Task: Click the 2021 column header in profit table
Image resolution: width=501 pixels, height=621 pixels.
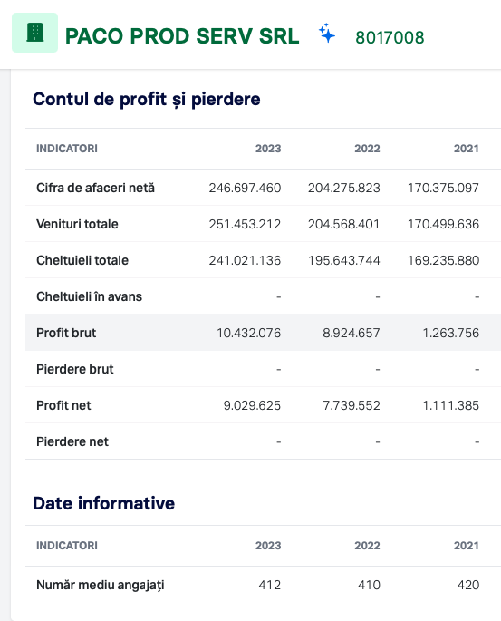Action: tap(467, 149)
